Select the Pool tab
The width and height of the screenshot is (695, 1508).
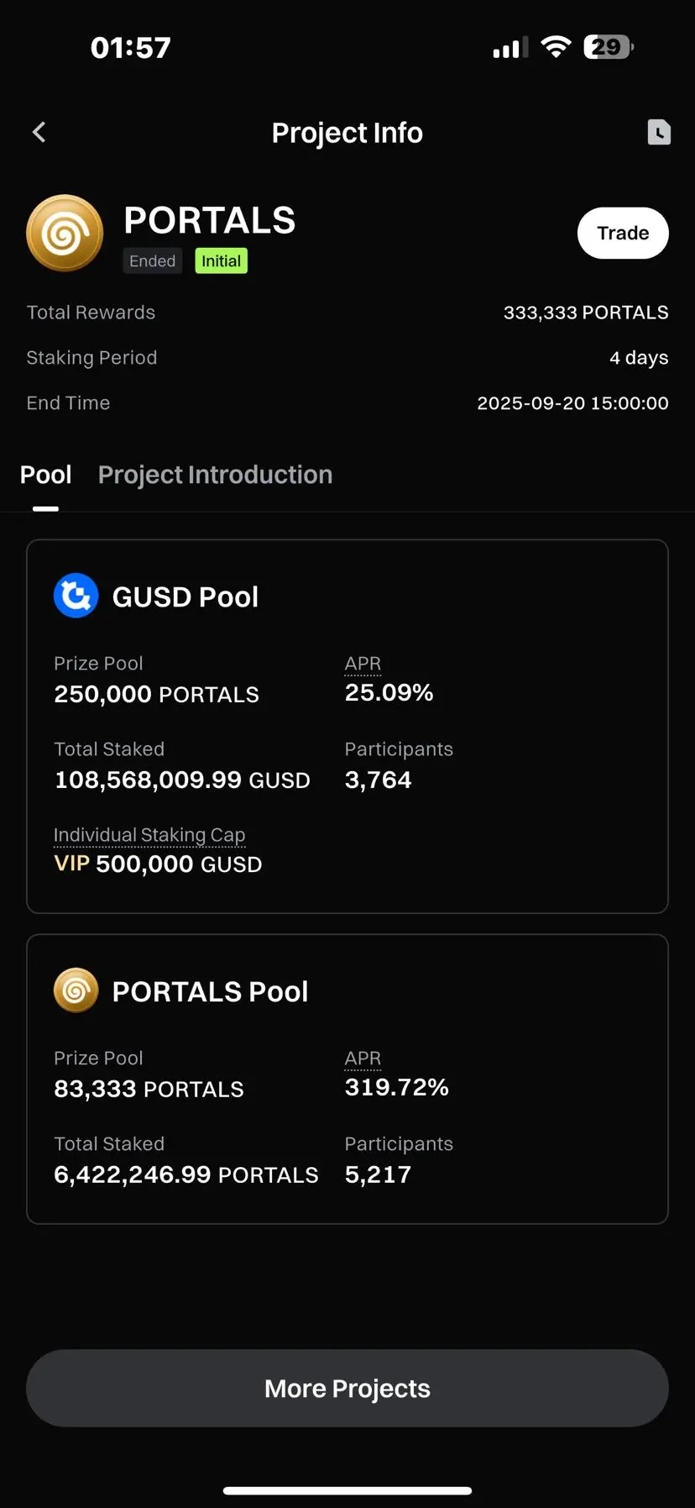click(x=45, y=475)
